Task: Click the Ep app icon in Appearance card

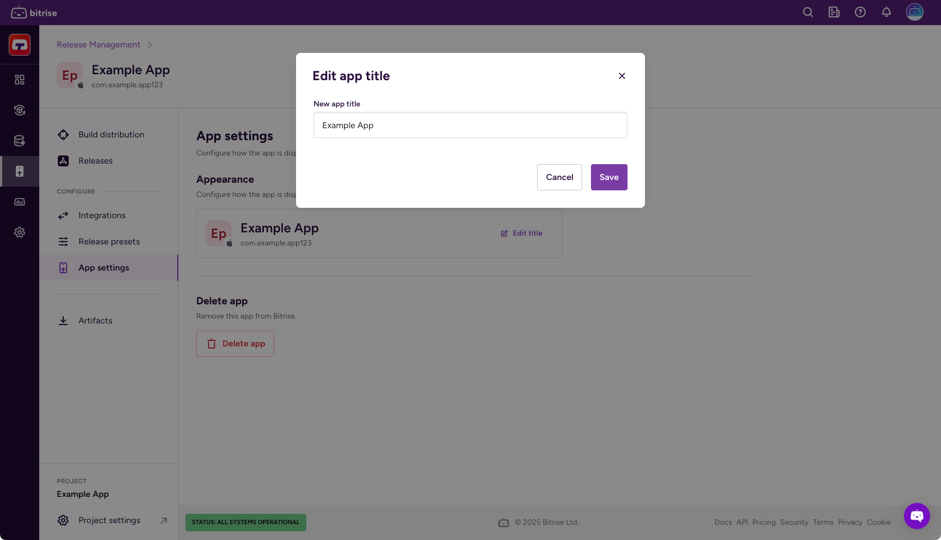Action: point(219,233)
